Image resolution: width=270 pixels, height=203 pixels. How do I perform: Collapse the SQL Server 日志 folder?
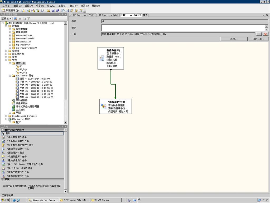click(10, 76)
